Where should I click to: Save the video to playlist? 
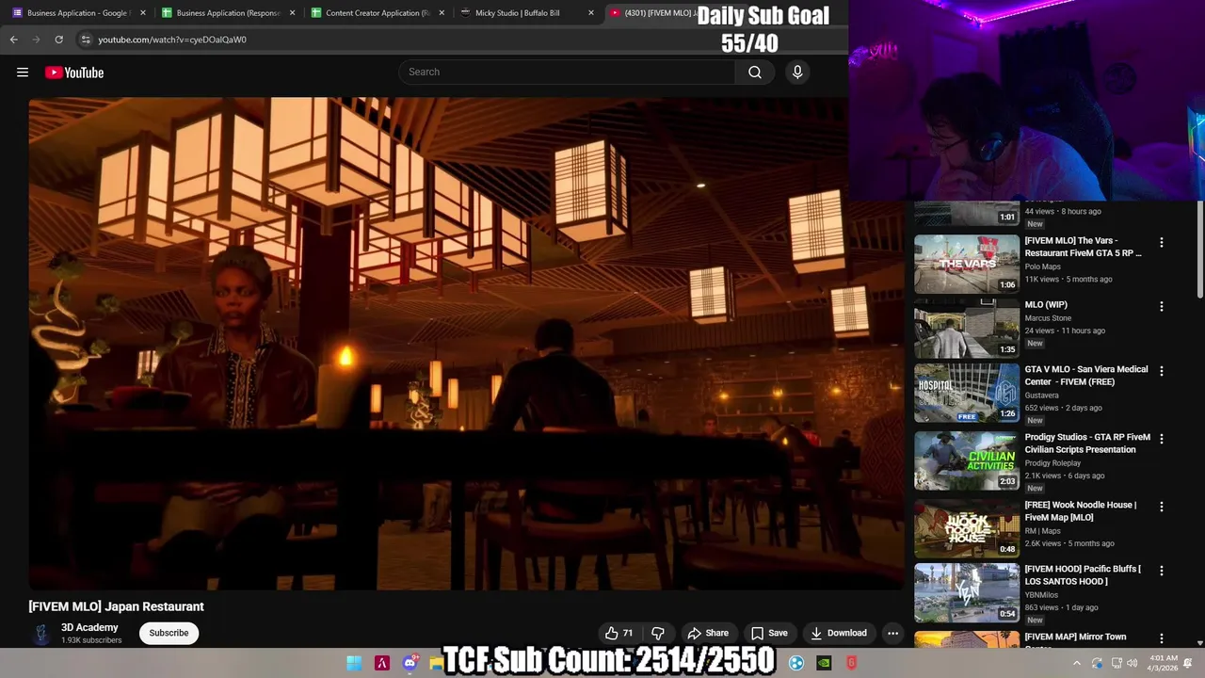(769, 633)
